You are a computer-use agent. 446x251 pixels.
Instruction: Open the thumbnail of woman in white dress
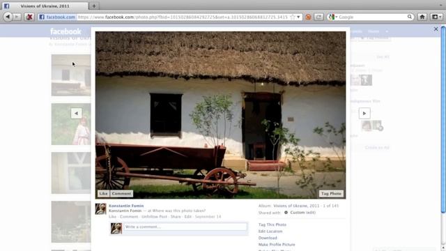[71, 124]
